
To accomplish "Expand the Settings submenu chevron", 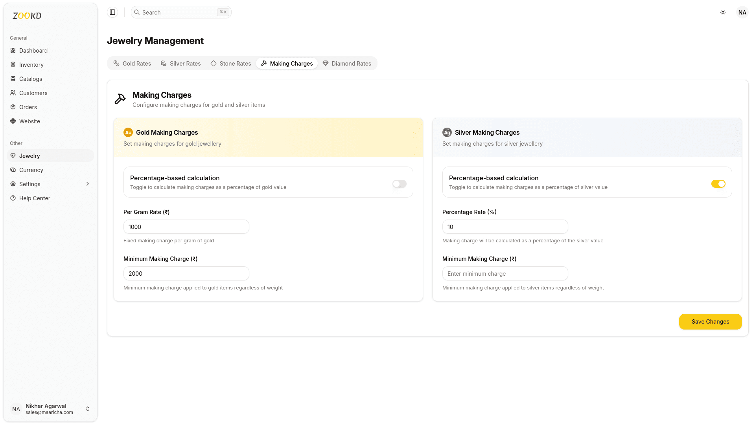I will click(x=87, y=184).
